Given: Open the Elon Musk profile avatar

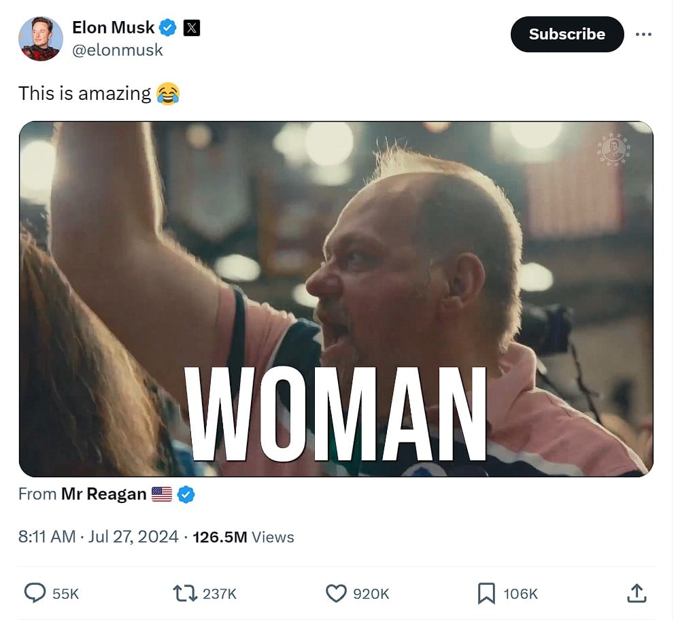Looking at the screenshot, I should [x=41, y=39].
